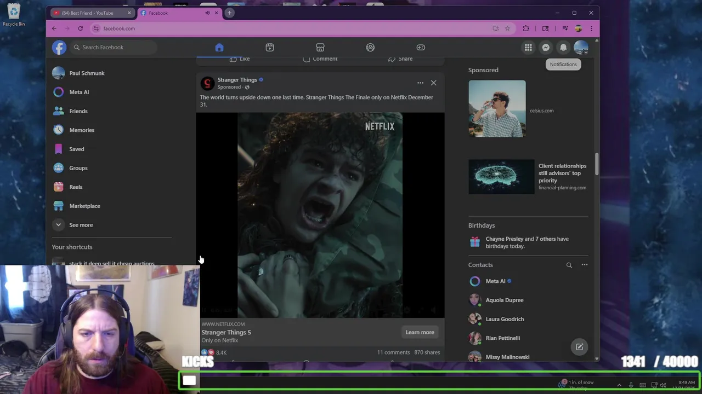Close the YouTube tab

click(x=129, y=13)
